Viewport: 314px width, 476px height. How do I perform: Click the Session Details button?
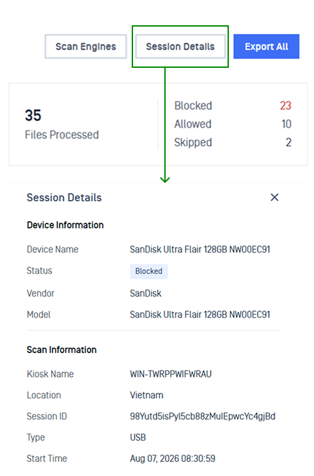tap(180, 47)
